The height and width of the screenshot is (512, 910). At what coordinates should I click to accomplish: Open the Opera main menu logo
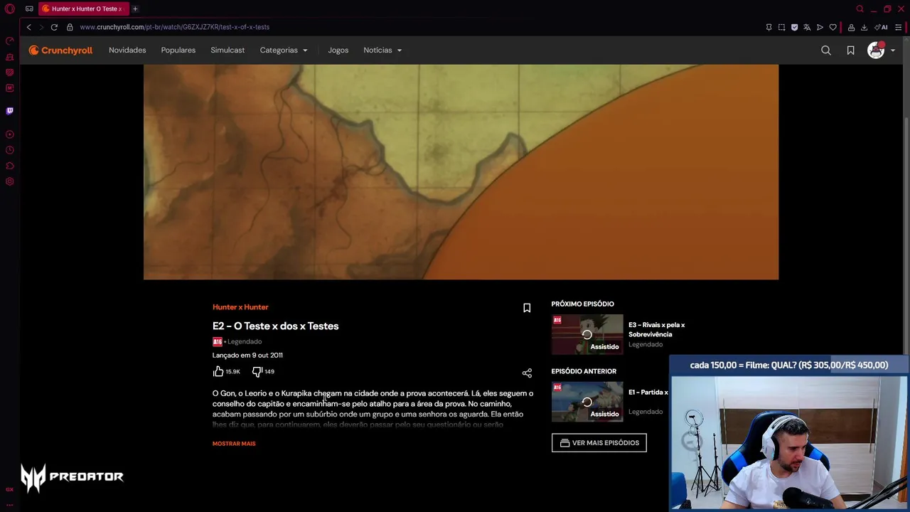[x=9, y=9]
